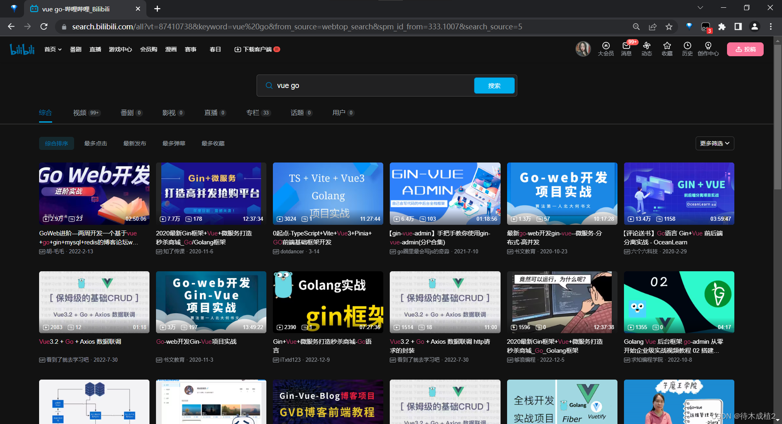This screenshot has width=782, height=424.
Task: Open 漫画 in top navigation
Action: (x=171, y=49)
